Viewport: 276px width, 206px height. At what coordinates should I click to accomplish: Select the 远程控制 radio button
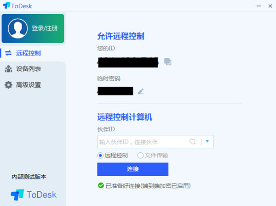click(101, 156)
